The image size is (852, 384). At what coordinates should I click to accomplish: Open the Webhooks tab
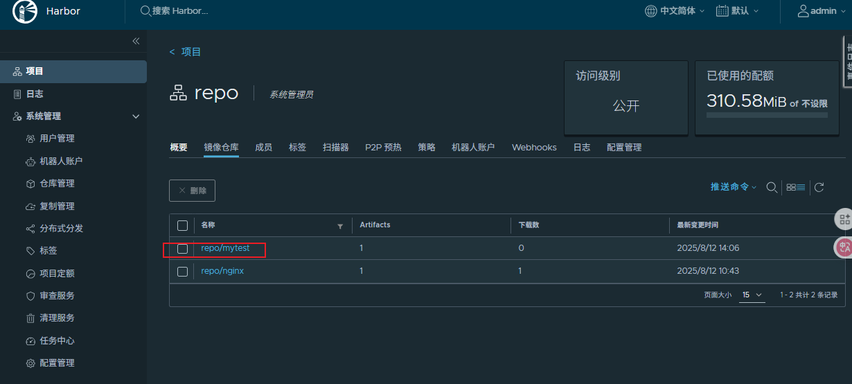[x=534, y=148]
